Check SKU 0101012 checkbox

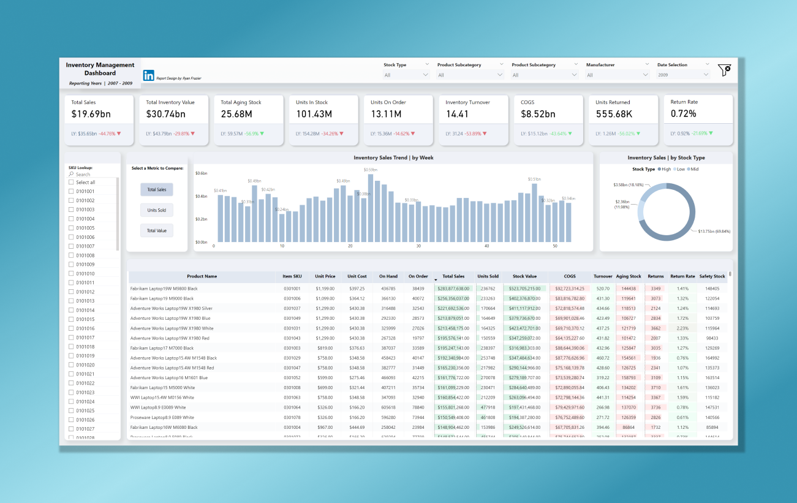(x=71, y=292)
